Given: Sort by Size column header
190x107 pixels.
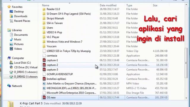Looking at the screenshot, I should pyautogui.click(x=155, y=5).
